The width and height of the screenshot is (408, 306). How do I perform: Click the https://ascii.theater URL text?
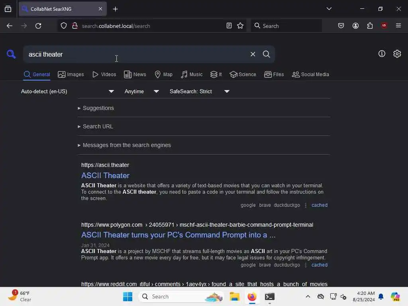[x=105, y=165]
